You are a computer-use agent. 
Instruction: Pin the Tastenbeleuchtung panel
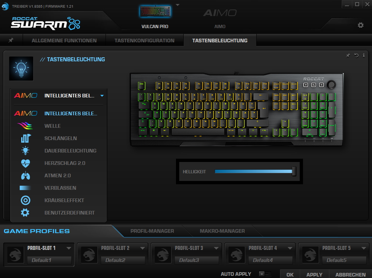tap(348, 55)
